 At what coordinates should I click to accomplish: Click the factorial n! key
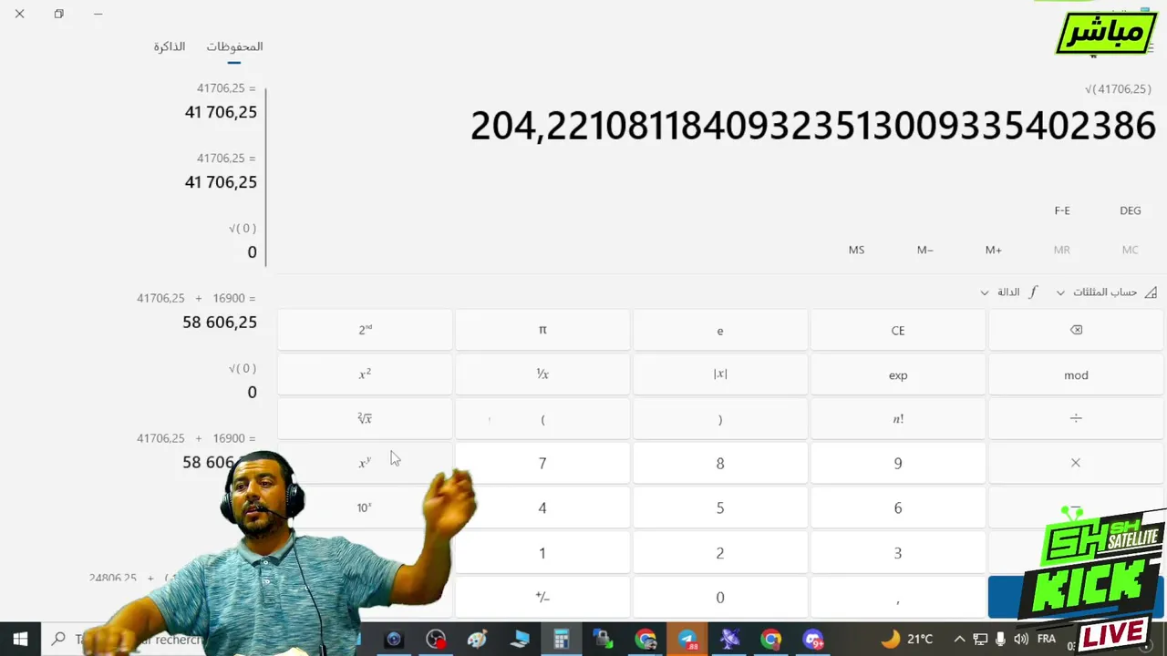tap(898, 418)
